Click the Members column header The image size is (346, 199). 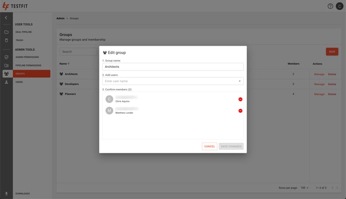pos(293,64)
